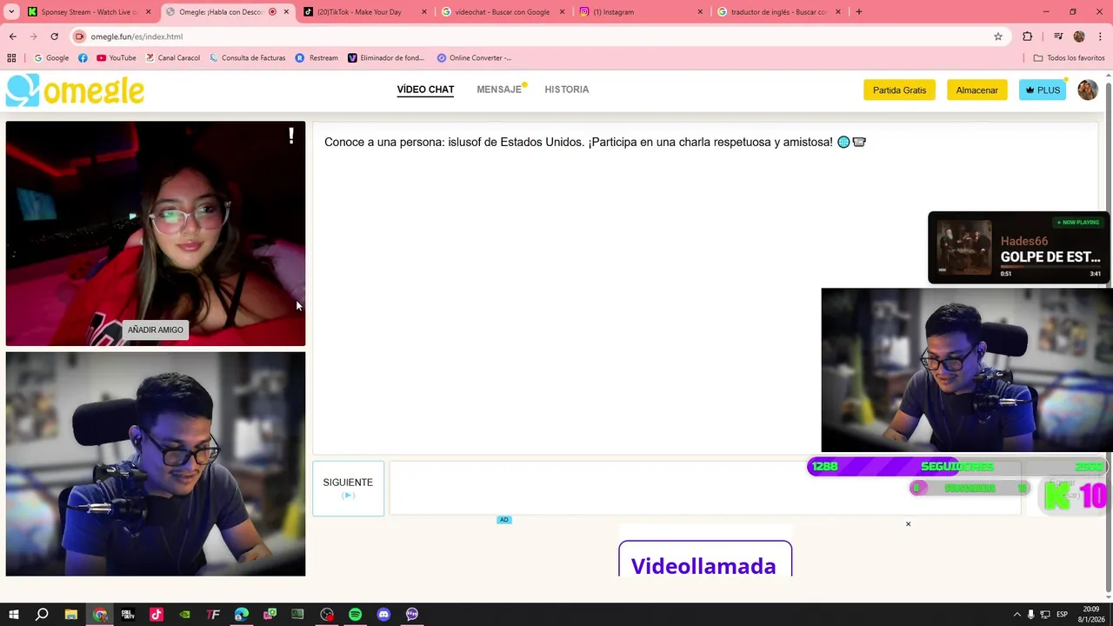Open File Explorer from taskbar
This screenshot has height=626, width=1113.
71,615
